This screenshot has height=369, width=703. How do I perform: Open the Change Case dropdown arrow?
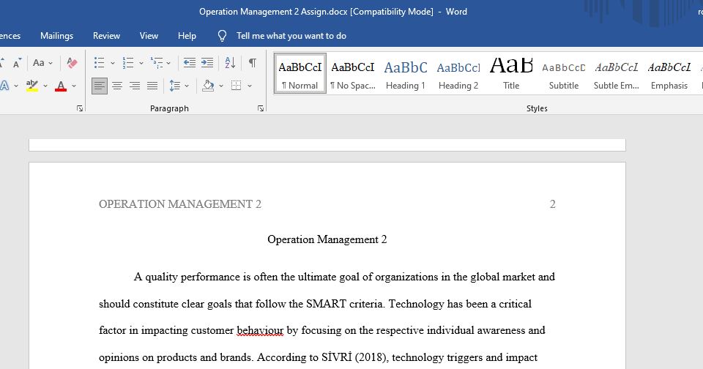click(x=51, y=63)
